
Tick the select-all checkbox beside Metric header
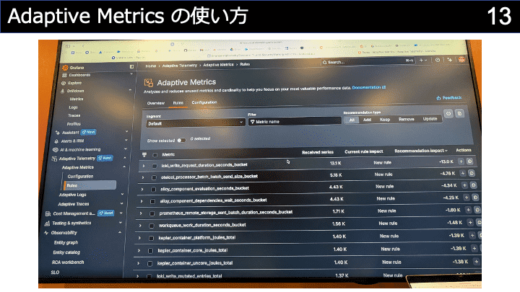(x=155, y=154)
